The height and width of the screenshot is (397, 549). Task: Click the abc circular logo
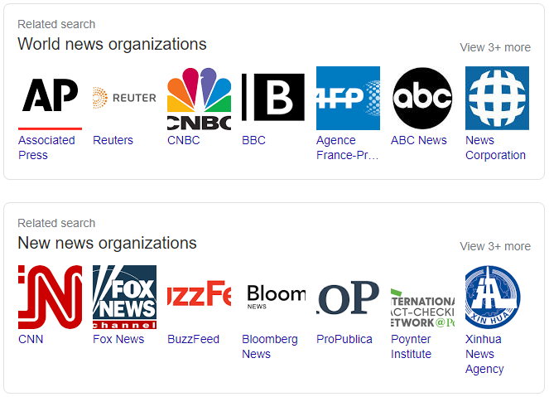[422, 98]
